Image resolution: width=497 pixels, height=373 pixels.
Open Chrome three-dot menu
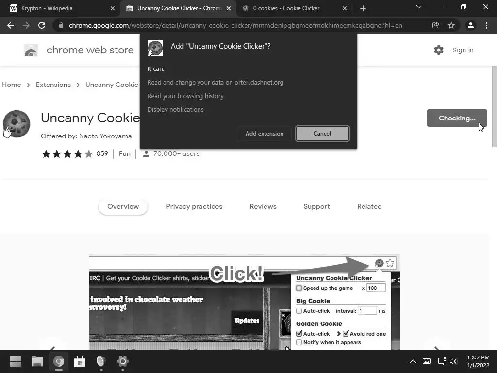[x=486, y=25]
